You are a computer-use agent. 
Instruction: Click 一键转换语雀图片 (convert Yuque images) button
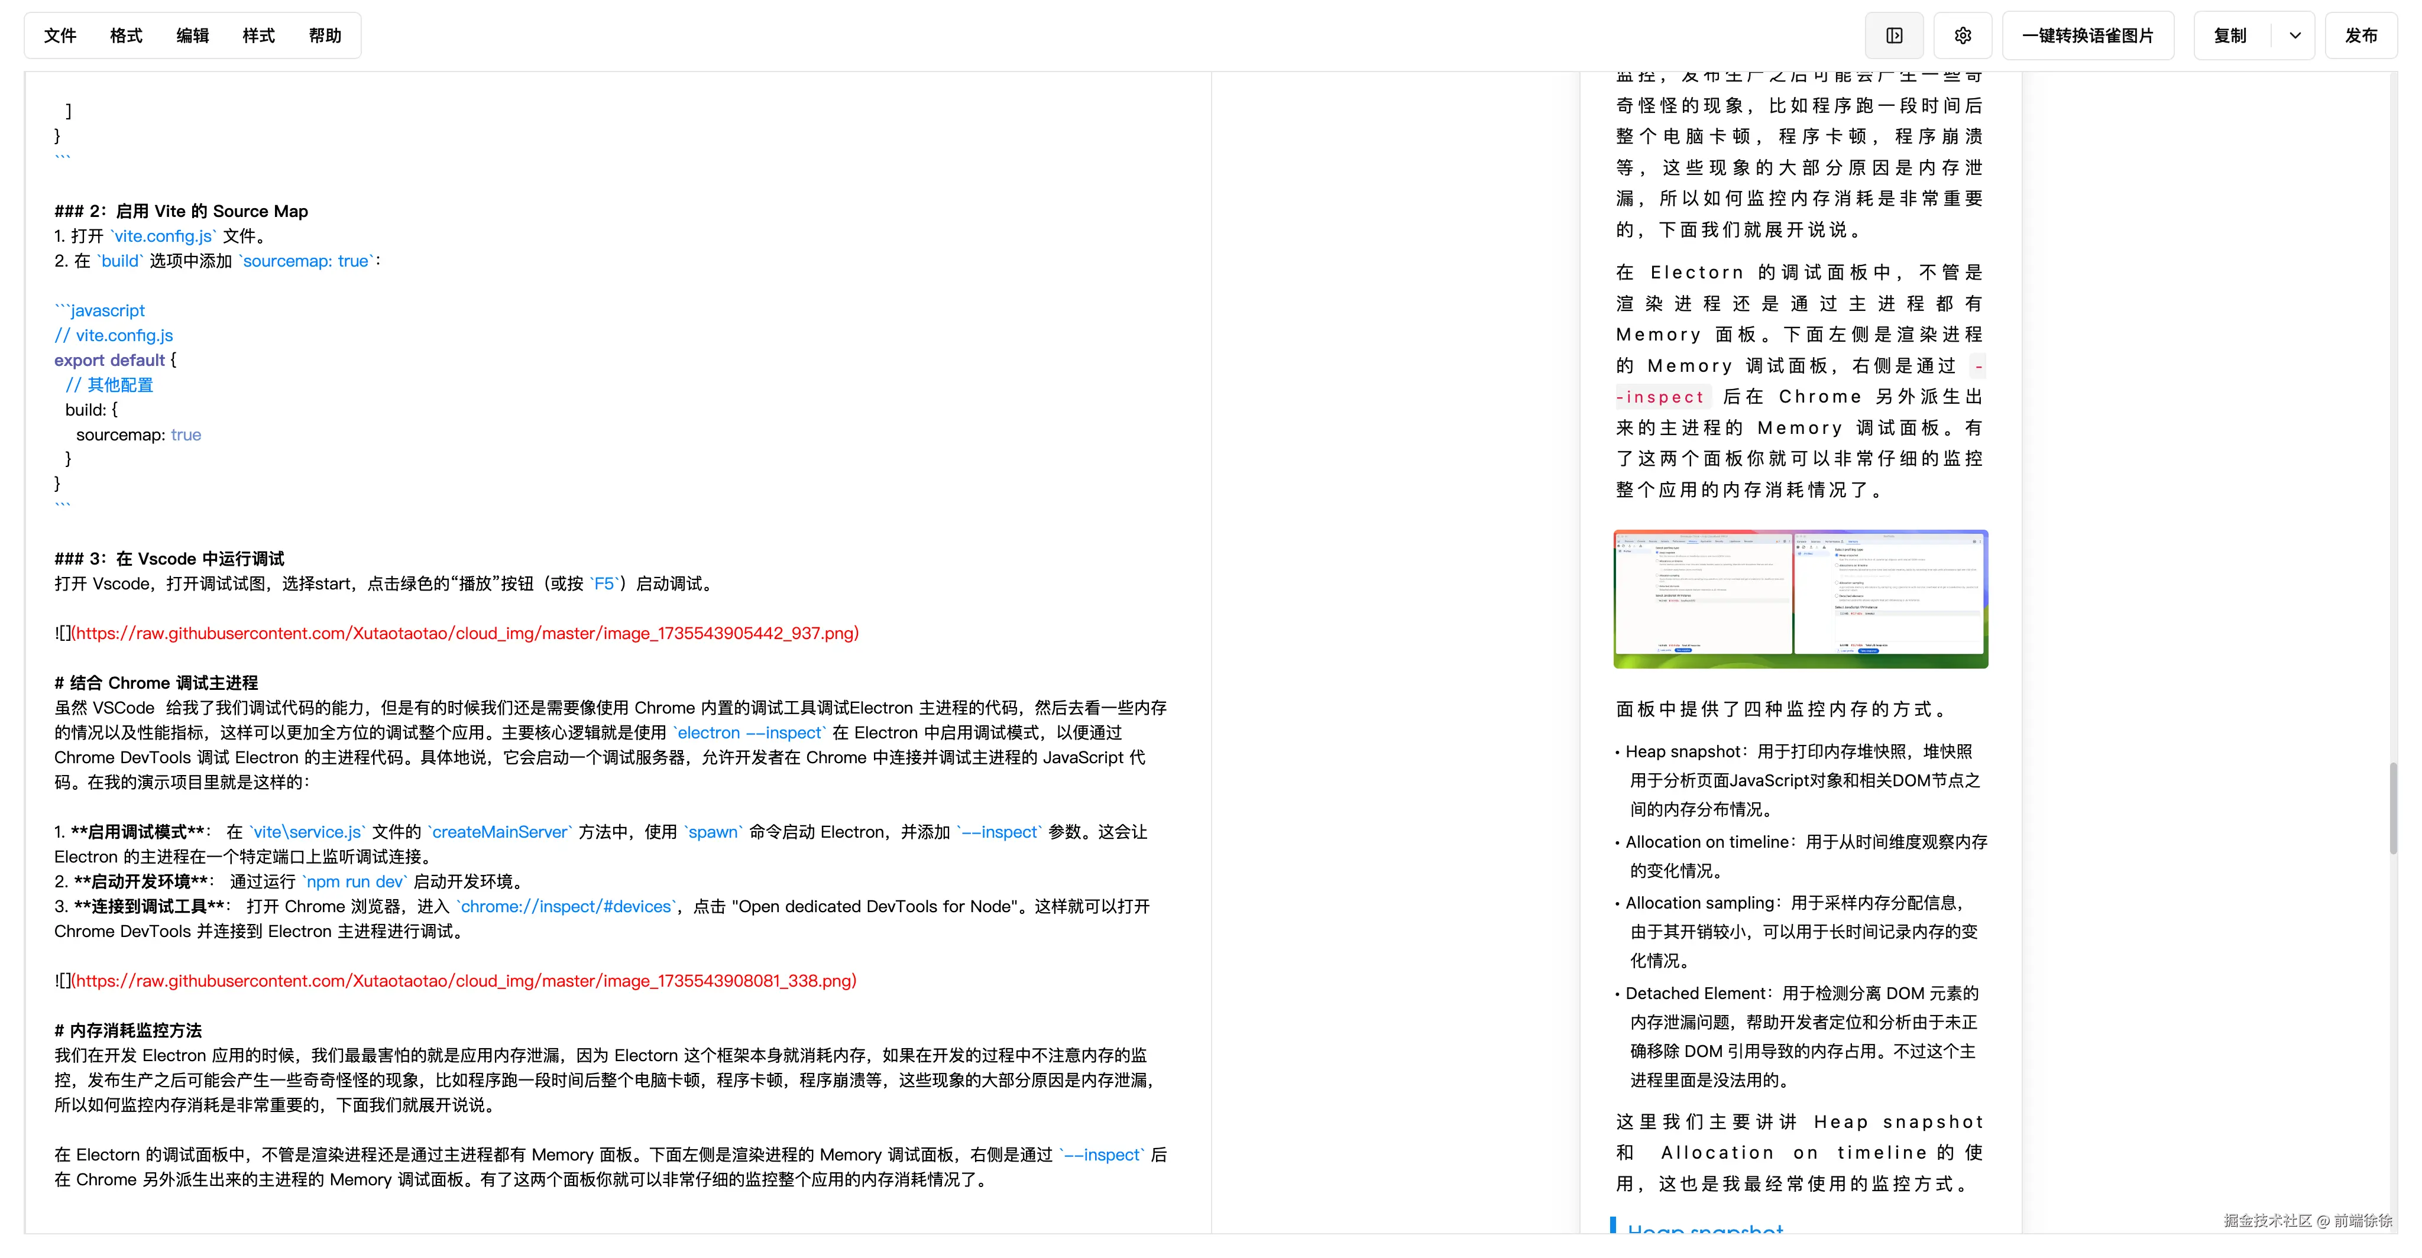pos(2087,35)
